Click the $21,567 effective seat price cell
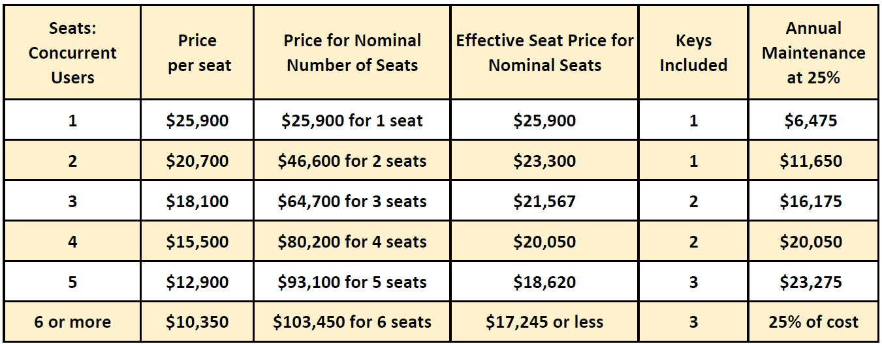The height and width of the screenshot is (344, 882). pyautogui.click(x=544, y=201)
